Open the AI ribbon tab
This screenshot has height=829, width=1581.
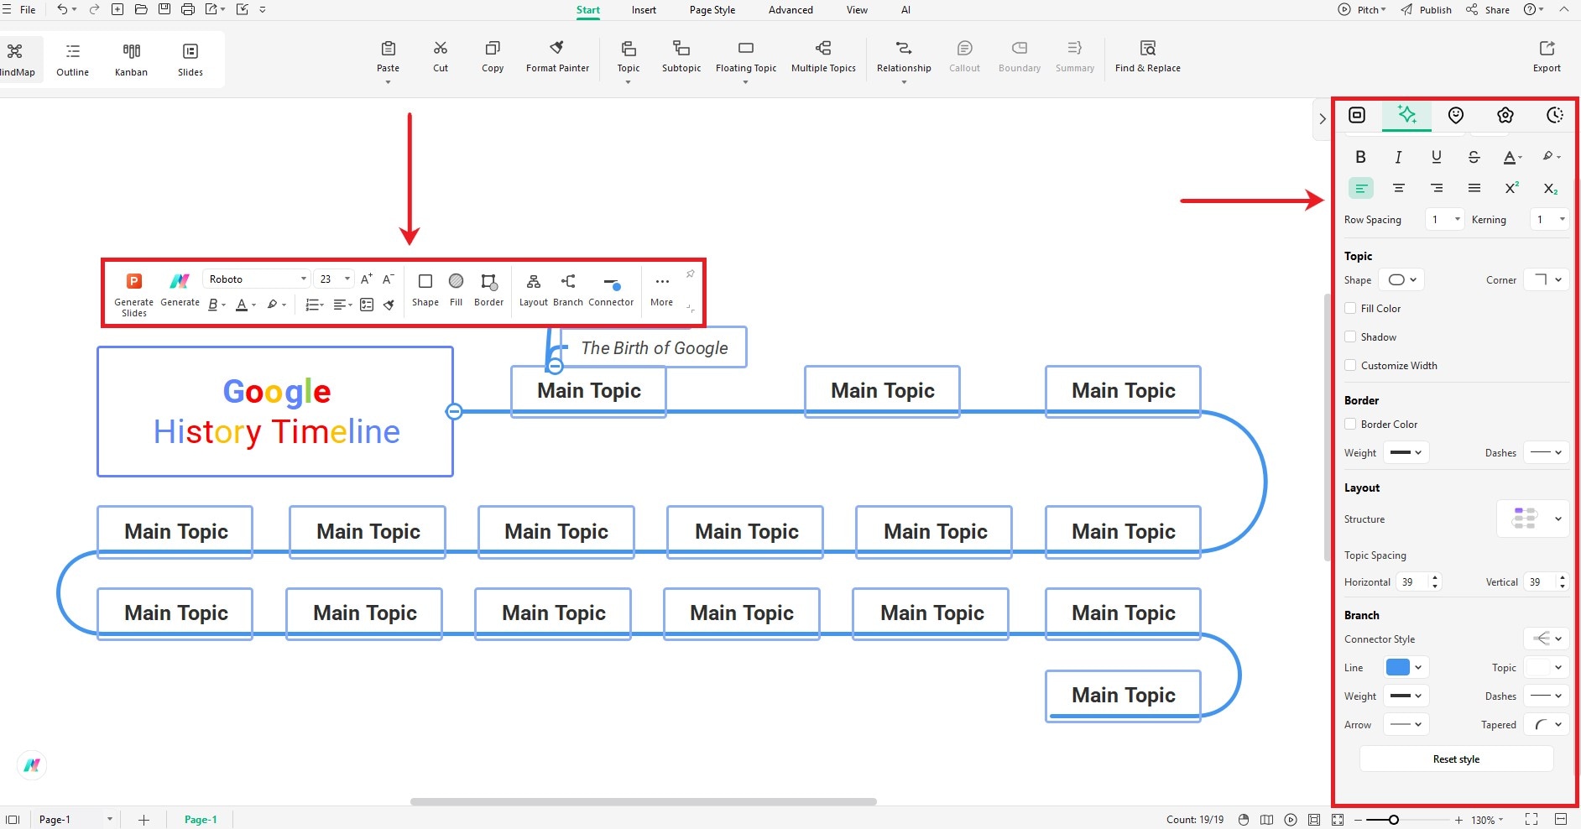coord(905,10)
